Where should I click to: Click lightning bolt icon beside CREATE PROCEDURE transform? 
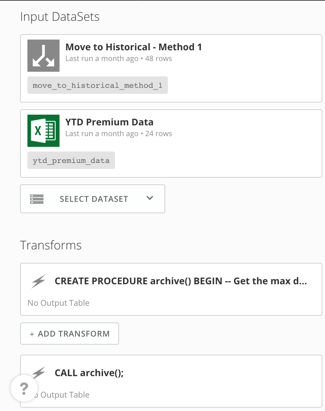[x=38, y=281]
